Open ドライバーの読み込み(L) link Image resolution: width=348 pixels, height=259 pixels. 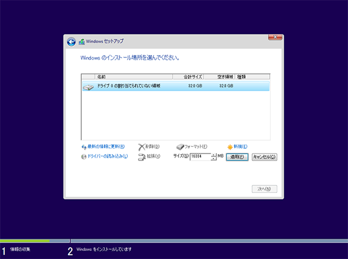108,156
